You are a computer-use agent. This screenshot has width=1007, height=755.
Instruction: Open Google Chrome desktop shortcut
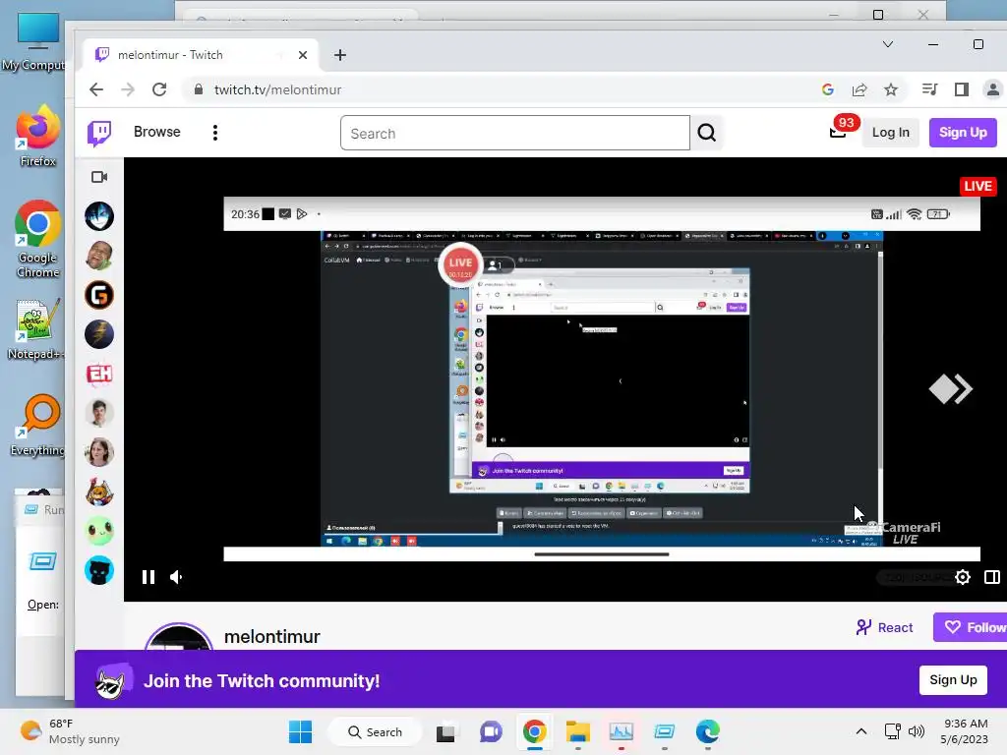click(x=37, y=240)
